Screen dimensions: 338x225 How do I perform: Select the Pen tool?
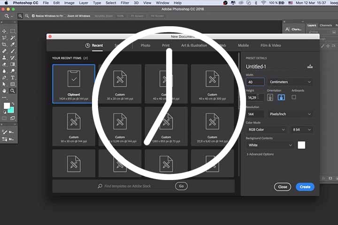coord(4,77)
